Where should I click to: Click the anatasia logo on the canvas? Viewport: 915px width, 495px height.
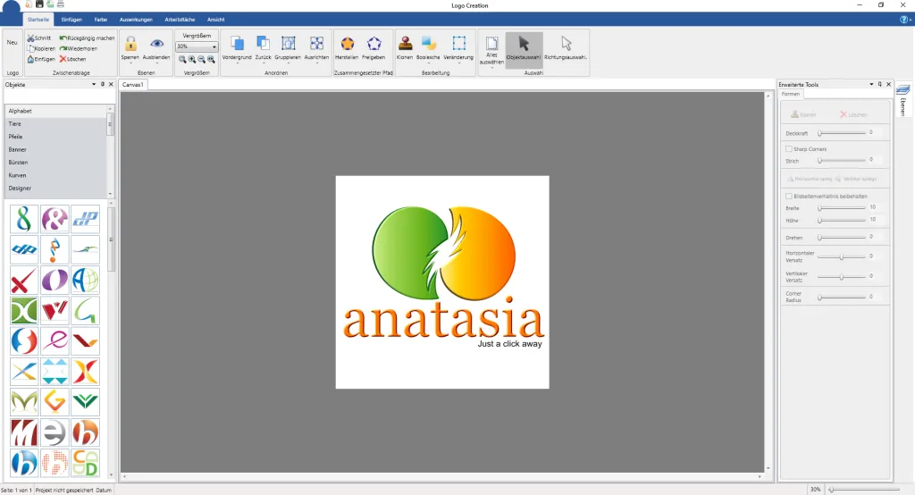point(443,279)
